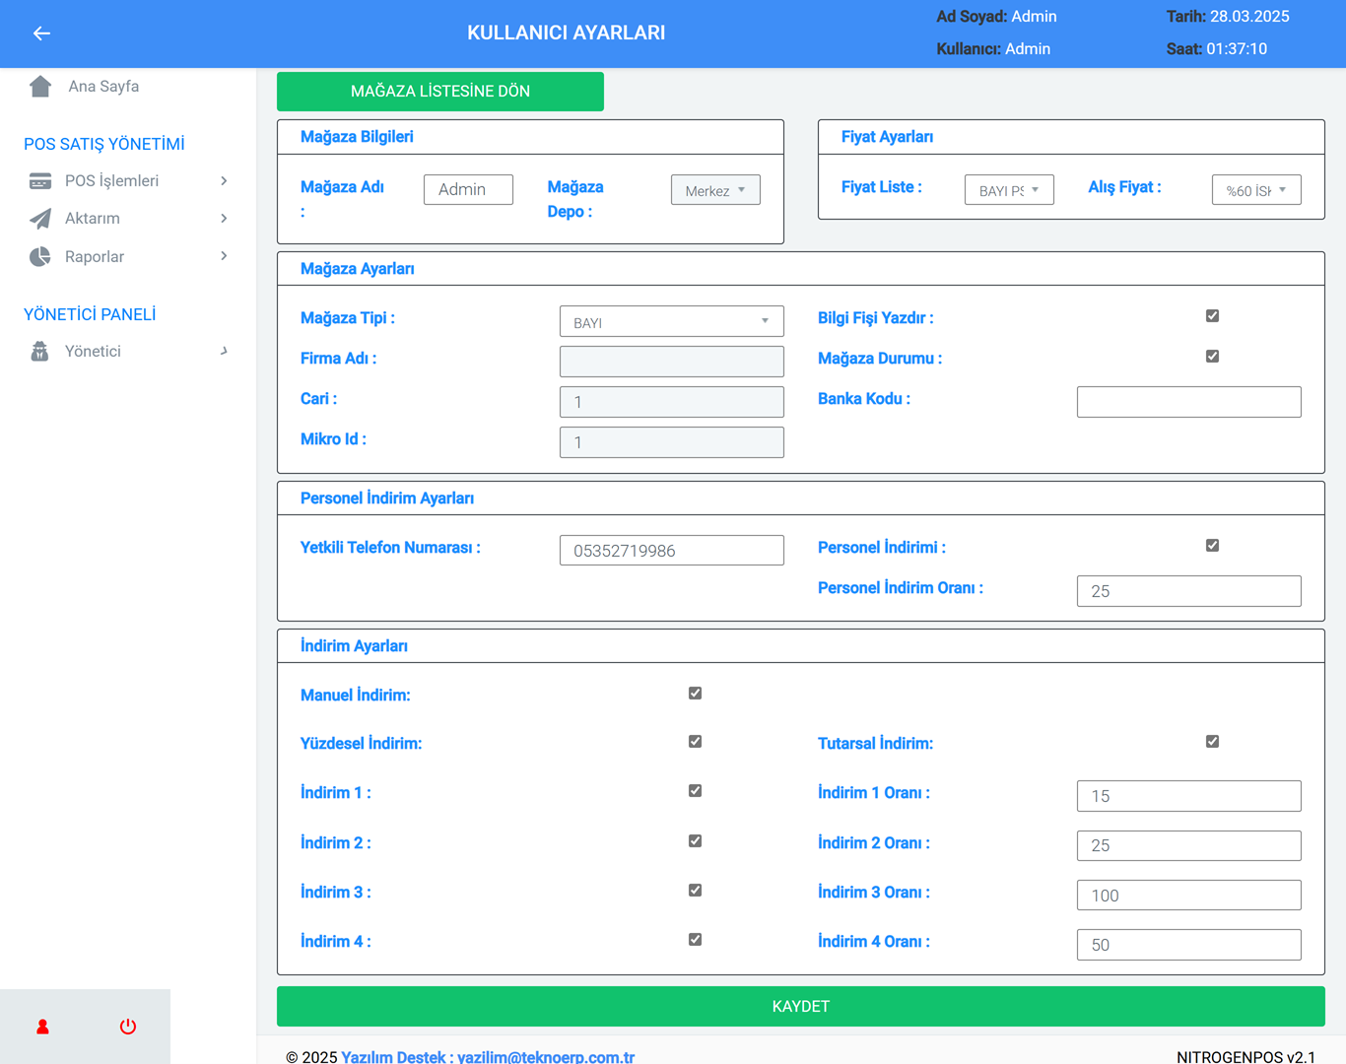Image resolution: width=1346 pixels, height=1064 pixels.
Task: Open the Mağaza Tipi dropdown
Action: click(672, 321)
